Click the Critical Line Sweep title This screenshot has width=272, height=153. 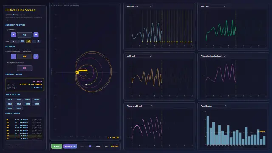point(20,10)
